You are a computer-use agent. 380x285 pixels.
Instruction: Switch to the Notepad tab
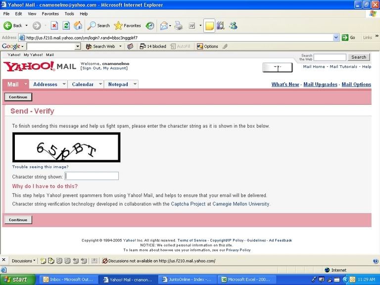(x=118, y=84)
